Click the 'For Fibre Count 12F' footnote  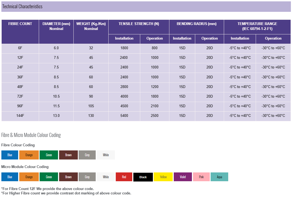pos(48,189)
